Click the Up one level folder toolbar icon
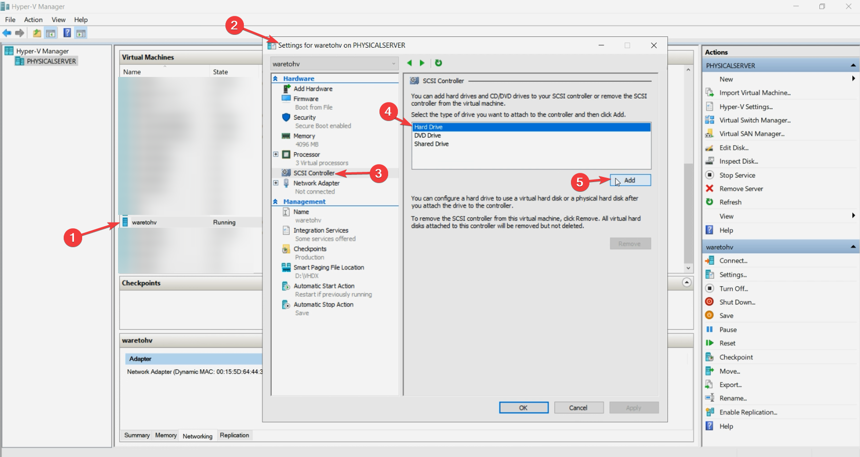Image resolution: width=860 pixels, height=457 pixels. (x=37, y=33)
